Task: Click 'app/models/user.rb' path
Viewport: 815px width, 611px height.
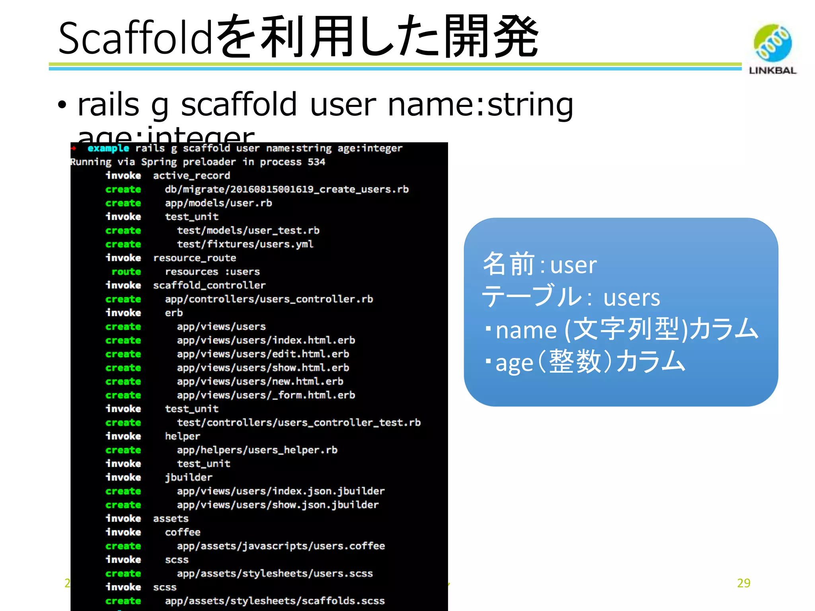Action: (218, 203)
